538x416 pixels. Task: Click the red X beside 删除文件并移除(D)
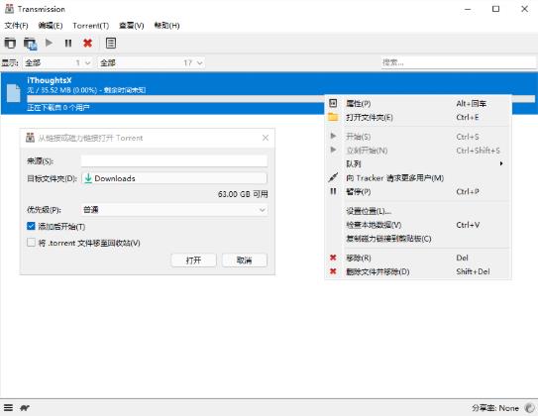point(333,271)
